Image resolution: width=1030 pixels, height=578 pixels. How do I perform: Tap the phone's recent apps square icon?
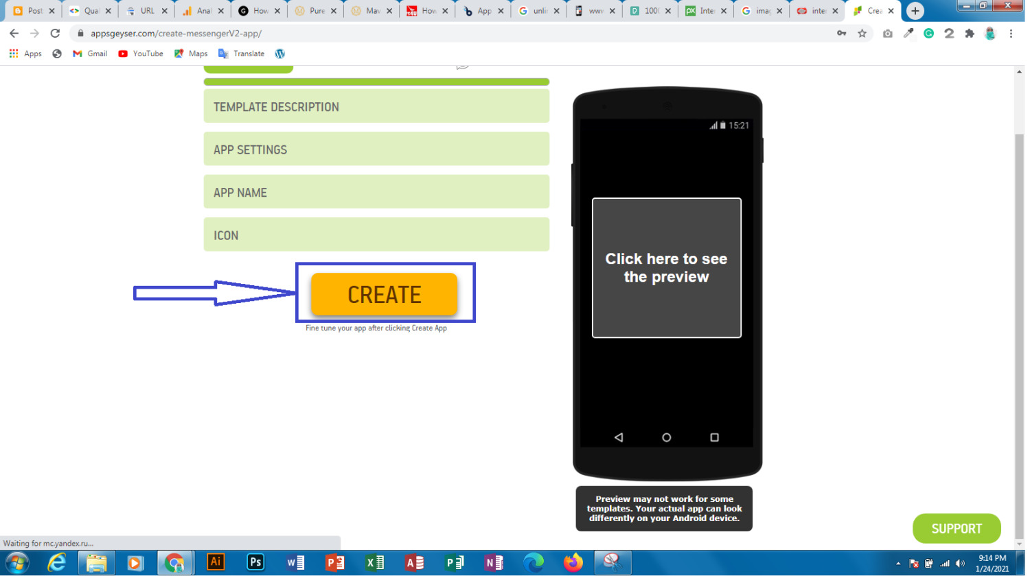click(714, 437)
